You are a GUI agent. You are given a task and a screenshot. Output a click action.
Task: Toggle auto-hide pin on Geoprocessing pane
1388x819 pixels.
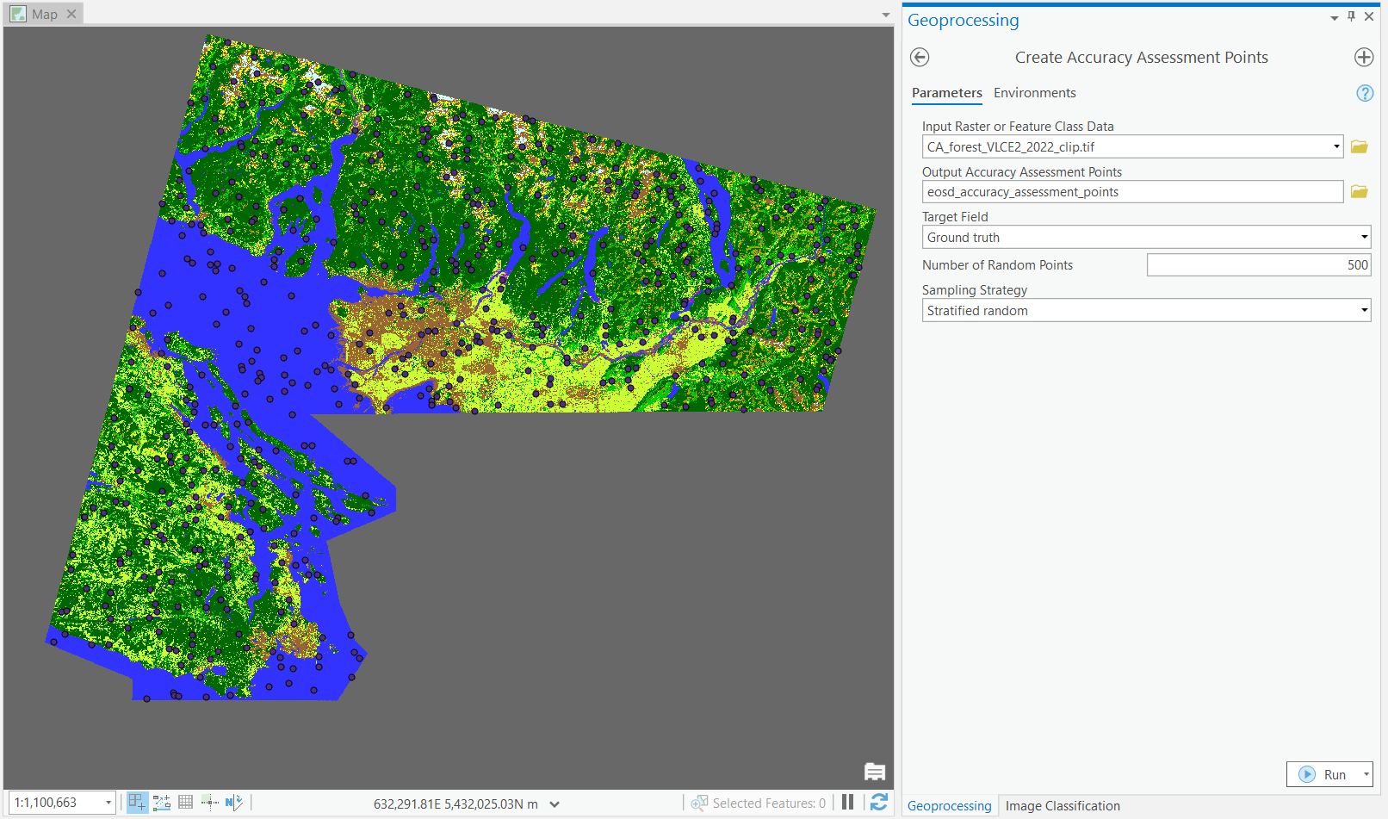click(1351, 16)
